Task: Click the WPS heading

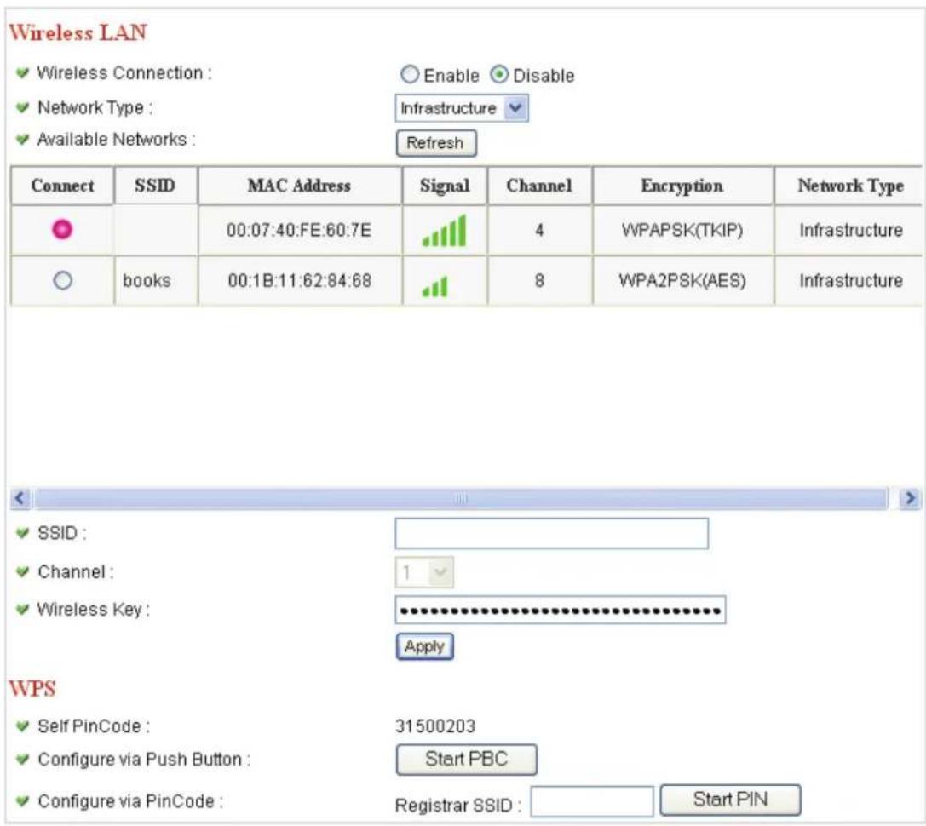Action: coord(32,688)
